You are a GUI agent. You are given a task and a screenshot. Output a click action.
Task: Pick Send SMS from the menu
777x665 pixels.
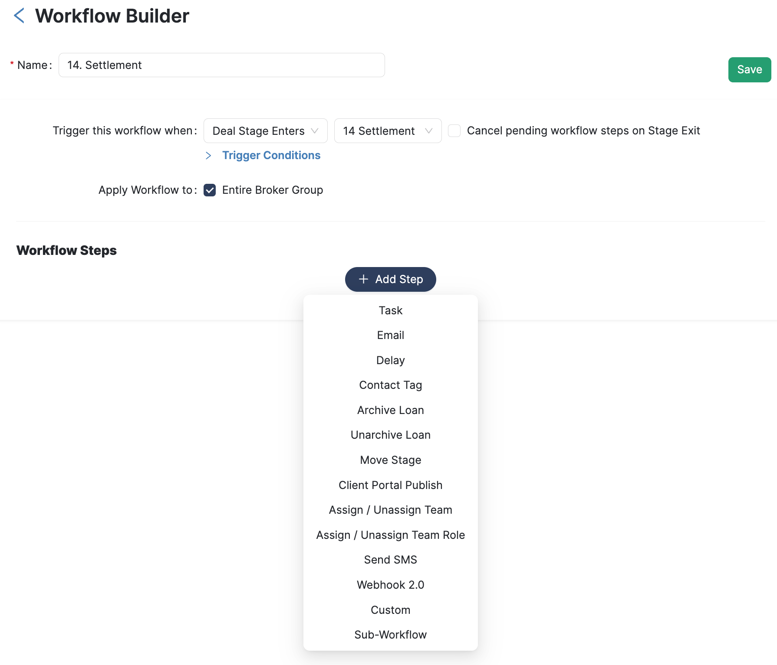[x=390, y=560]
